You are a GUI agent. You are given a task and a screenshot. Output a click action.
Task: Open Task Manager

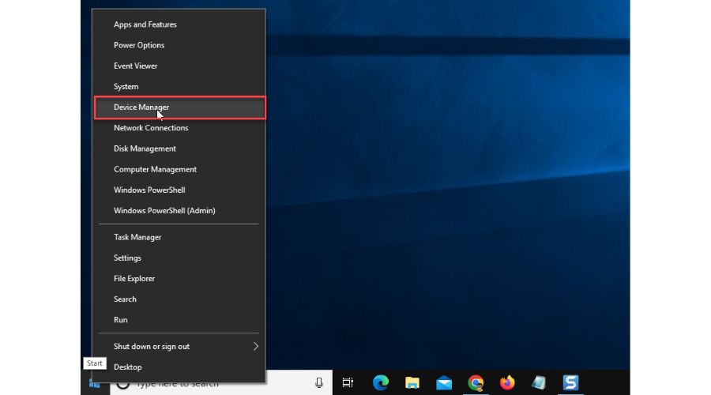pyautogui.click(x=179, y=237)
